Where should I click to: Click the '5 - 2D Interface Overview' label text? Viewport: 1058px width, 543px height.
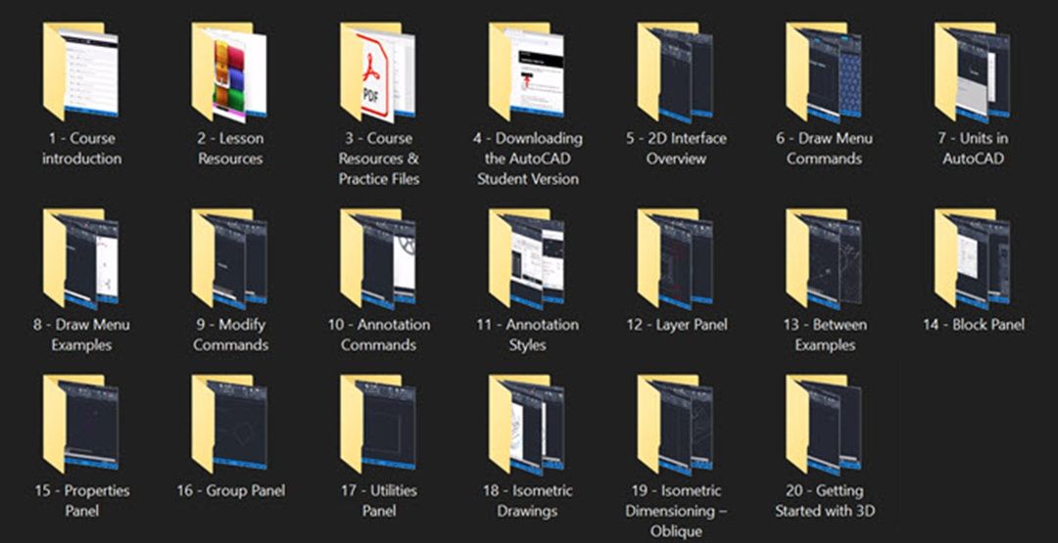pyautogui.click(x=676, y=149)
